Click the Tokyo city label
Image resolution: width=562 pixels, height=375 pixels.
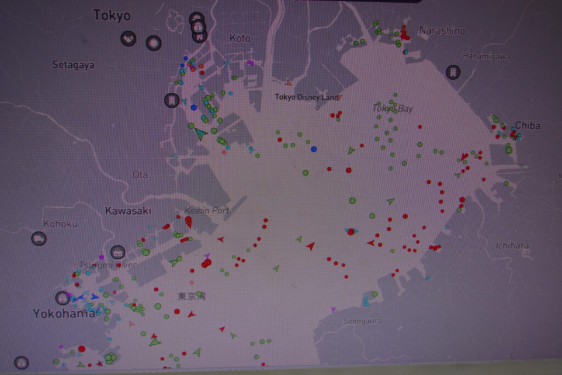pos(112,15)
